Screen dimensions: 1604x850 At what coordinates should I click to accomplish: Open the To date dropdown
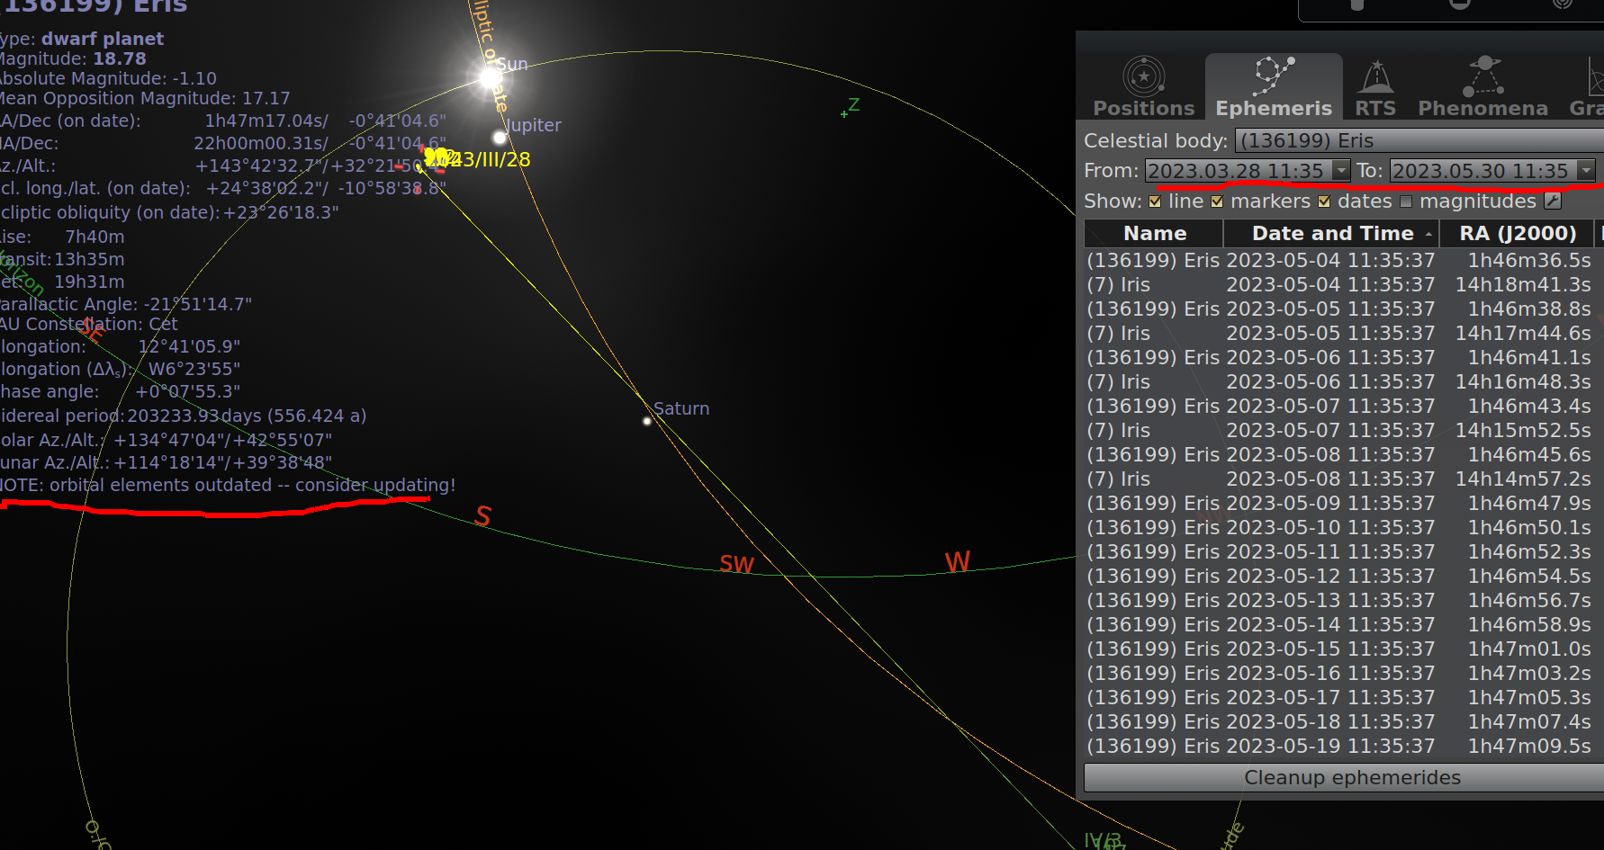(x=1586, y=170)
